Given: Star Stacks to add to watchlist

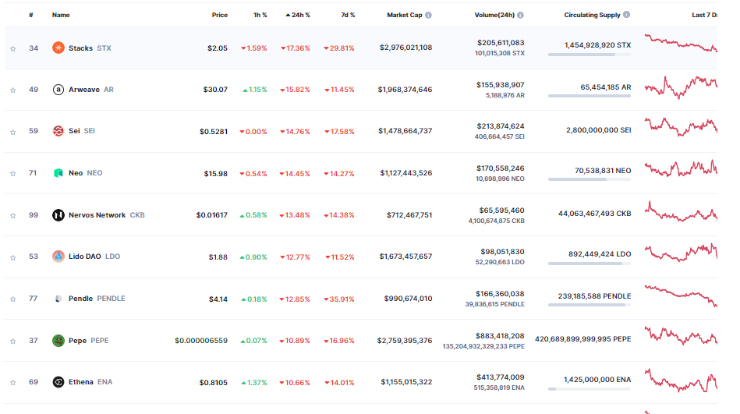Looking at the screenshot, I should pyautogui.click(x=13, y=48).
